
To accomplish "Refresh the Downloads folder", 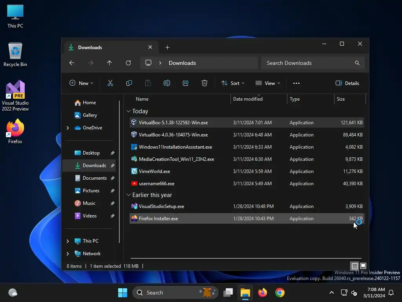I will pyautogui.click(x=128, y=63).
